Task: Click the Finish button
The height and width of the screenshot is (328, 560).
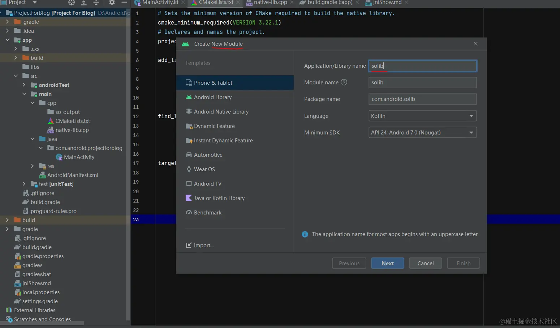Action: [x=464, y=263]
